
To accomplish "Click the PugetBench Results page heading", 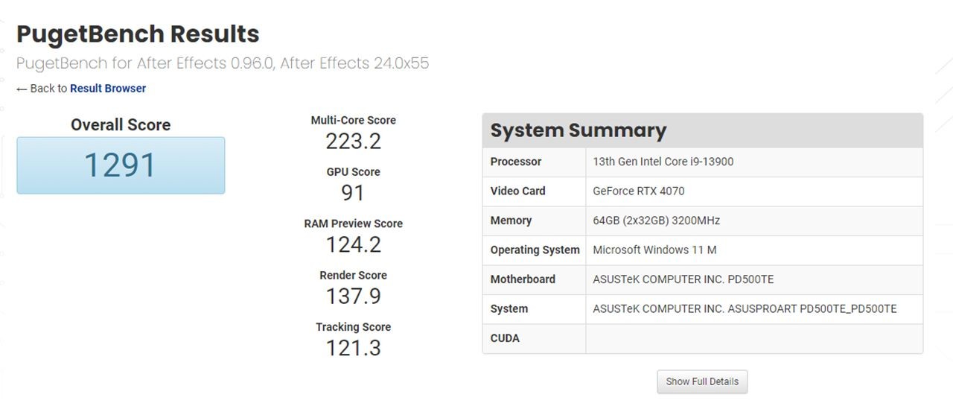I will click(138, 34).
